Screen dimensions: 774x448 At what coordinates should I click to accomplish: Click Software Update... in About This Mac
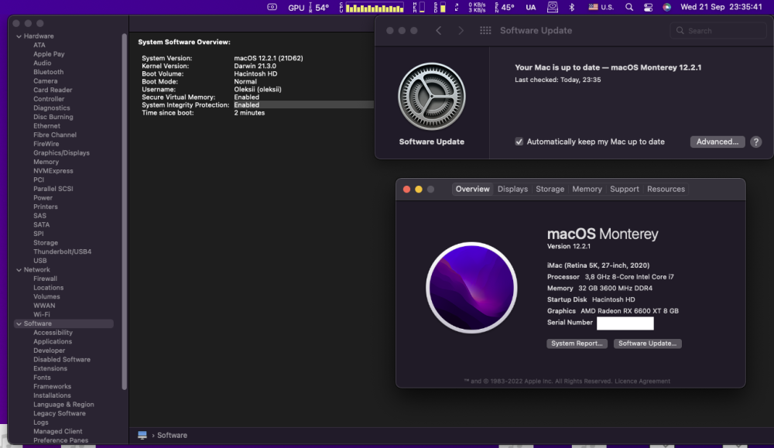point(647,344)
